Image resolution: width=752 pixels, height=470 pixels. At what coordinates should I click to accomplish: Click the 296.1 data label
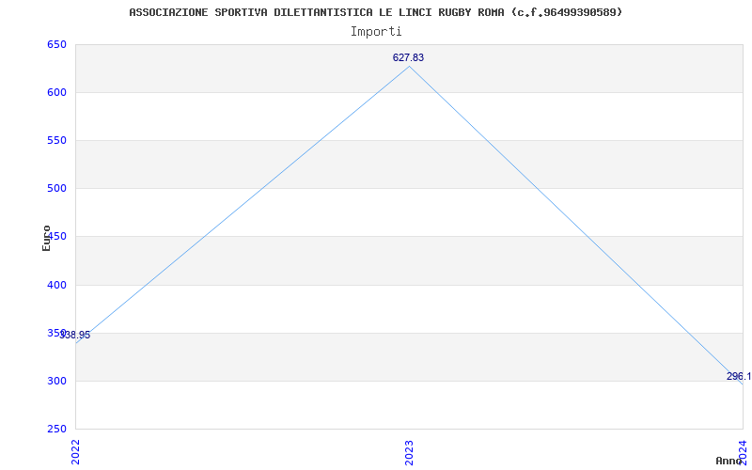click(739, 377)
